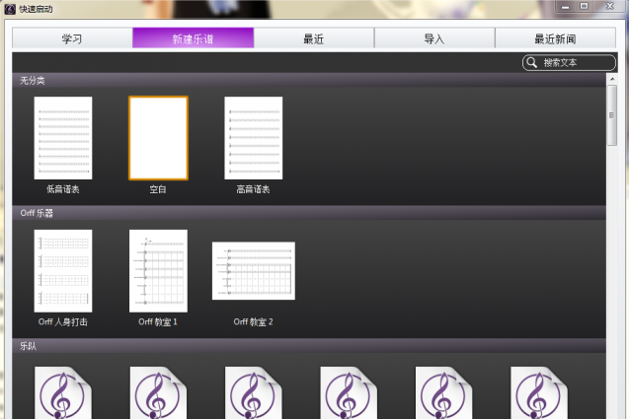Choose the Orff 教室 1 template
This screenshot has height=419, width=629.
158,271
